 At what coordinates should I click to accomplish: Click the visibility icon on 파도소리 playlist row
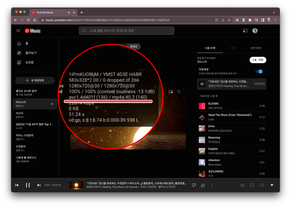click(52, 104)
